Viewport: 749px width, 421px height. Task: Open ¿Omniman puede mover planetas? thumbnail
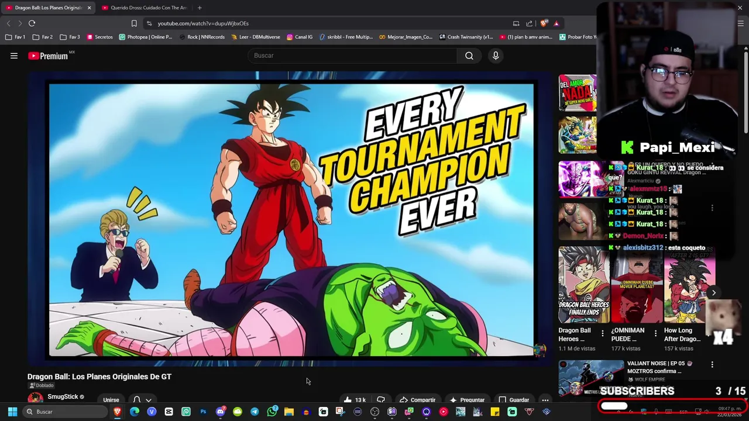coord(637,285)
